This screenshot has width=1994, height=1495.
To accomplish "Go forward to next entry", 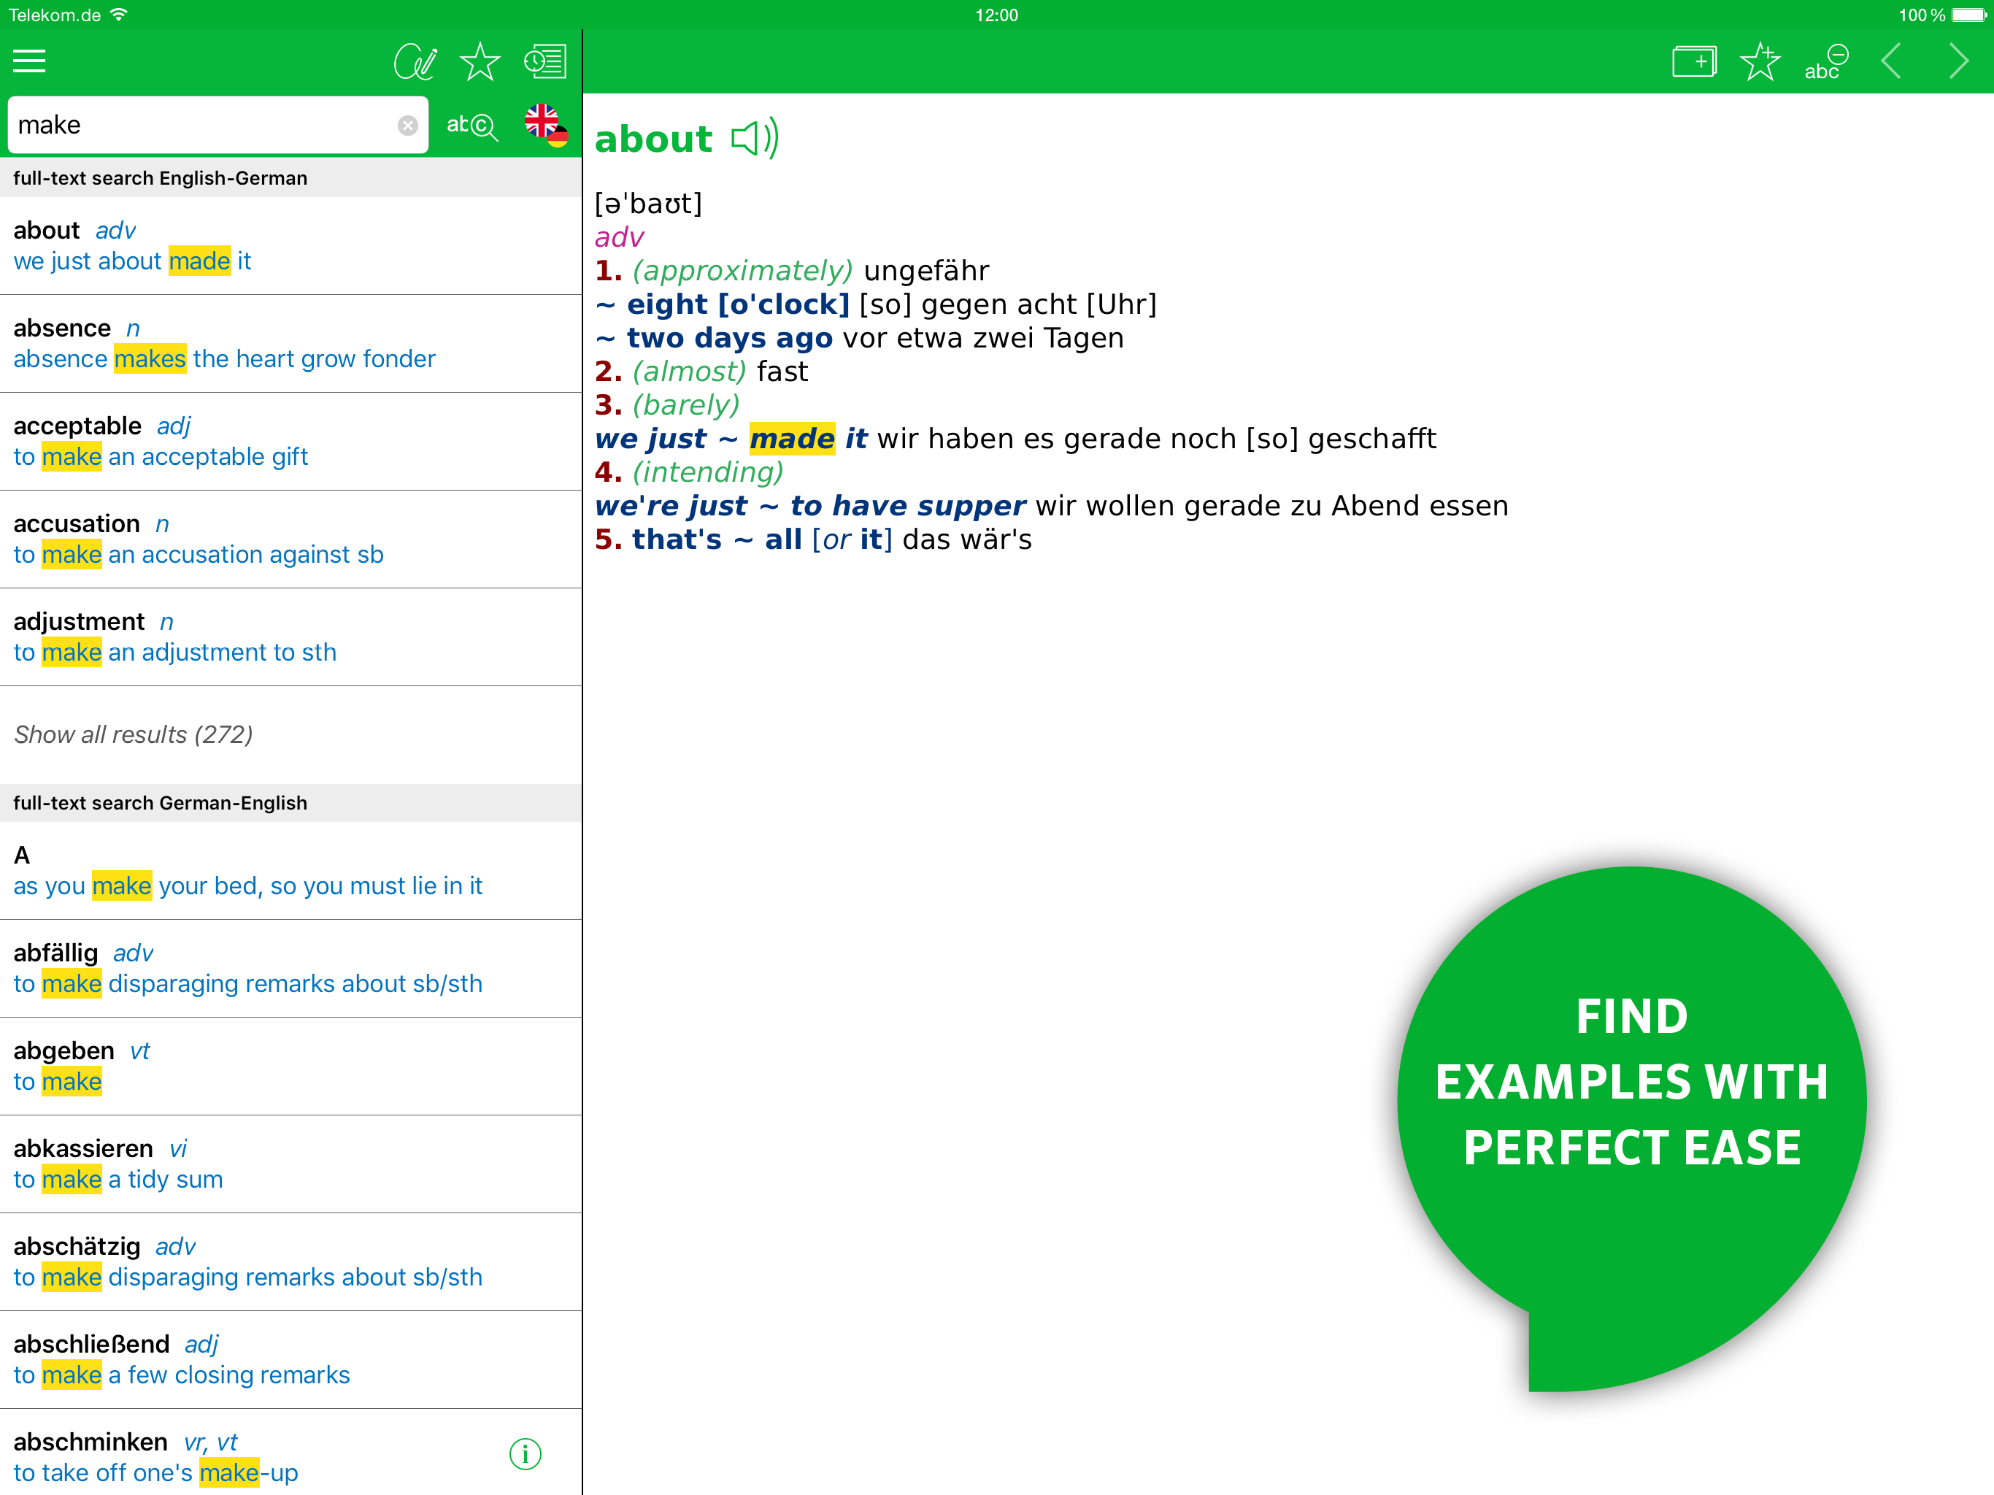I will (1958, 61).
